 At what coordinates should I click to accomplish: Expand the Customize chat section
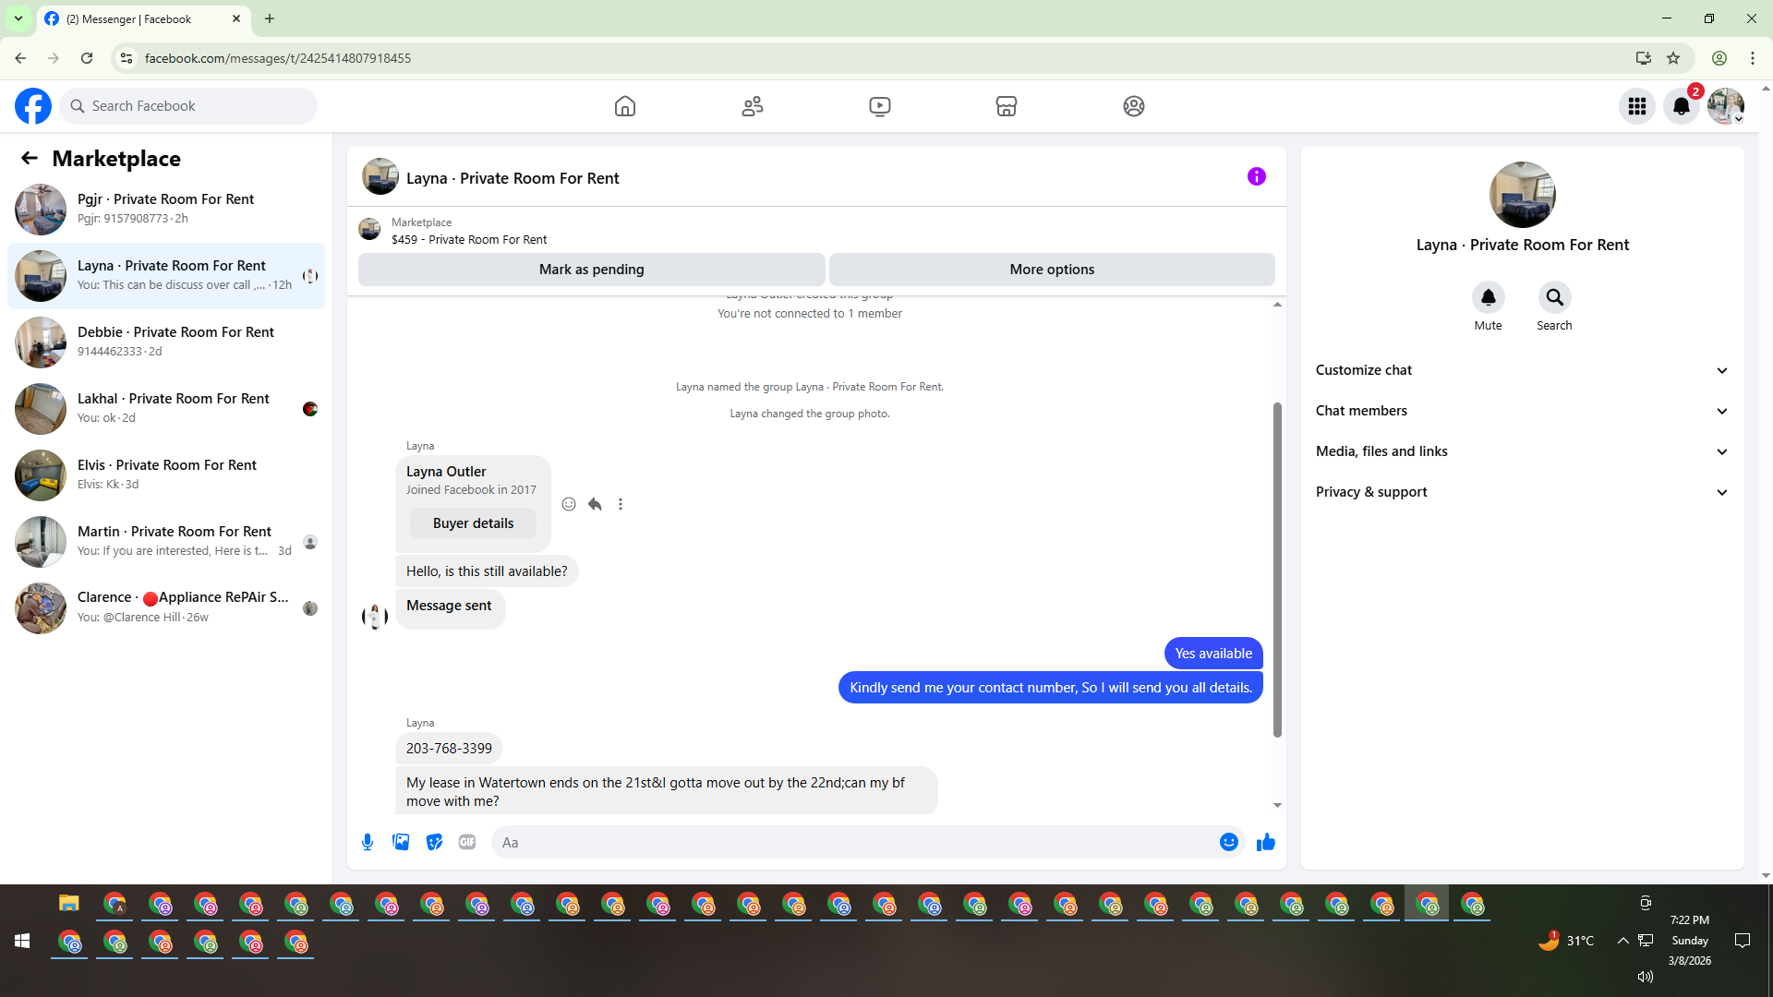[1522, 370]
